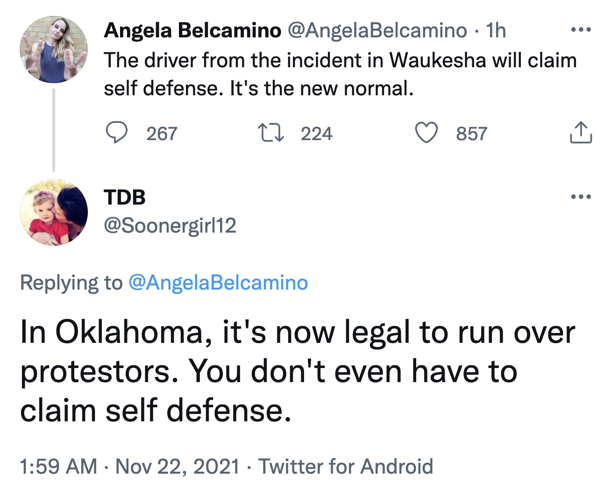Click the 224 retweets count
Screen dimensions: 611x497
[x=316, y=134]
